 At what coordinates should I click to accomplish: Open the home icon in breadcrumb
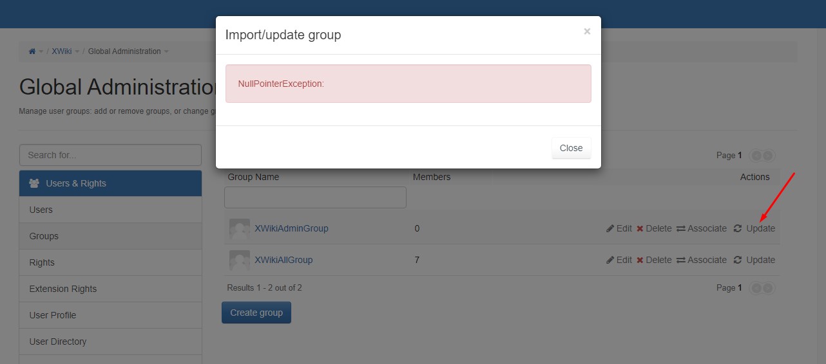click(x=32, y=51)
